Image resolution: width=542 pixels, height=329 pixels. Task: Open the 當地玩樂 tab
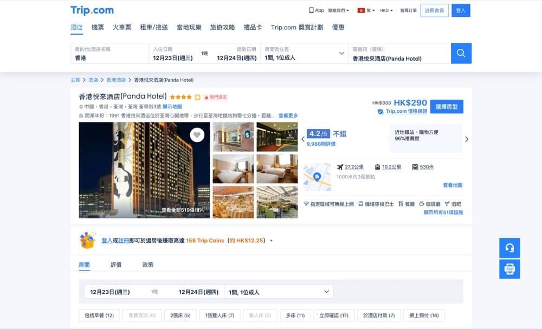click(x=189, y=27)
